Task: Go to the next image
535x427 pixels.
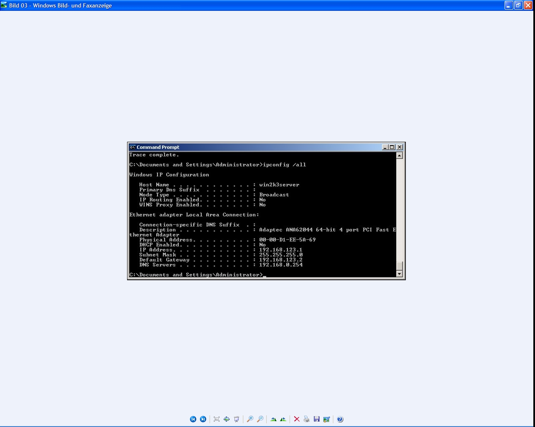Action: click(x=203, y=419)
